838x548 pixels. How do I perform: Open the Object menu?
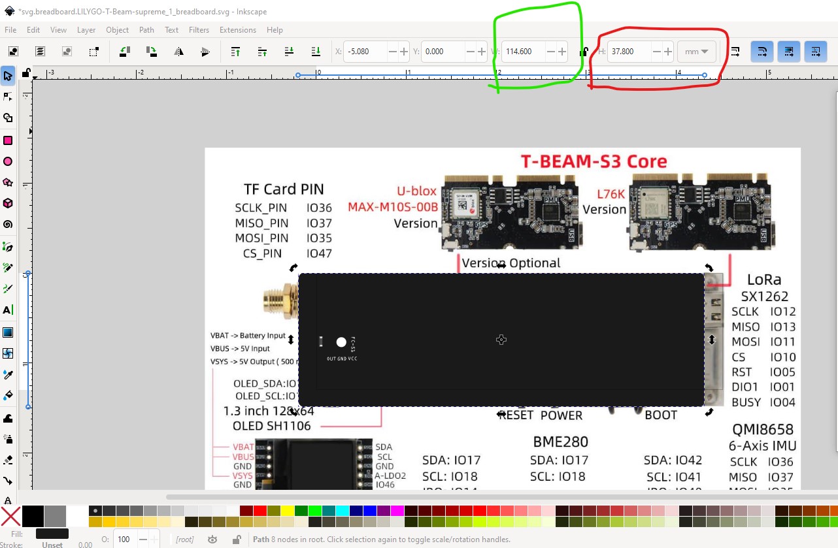pyautogui.click(x=118, y=29)
